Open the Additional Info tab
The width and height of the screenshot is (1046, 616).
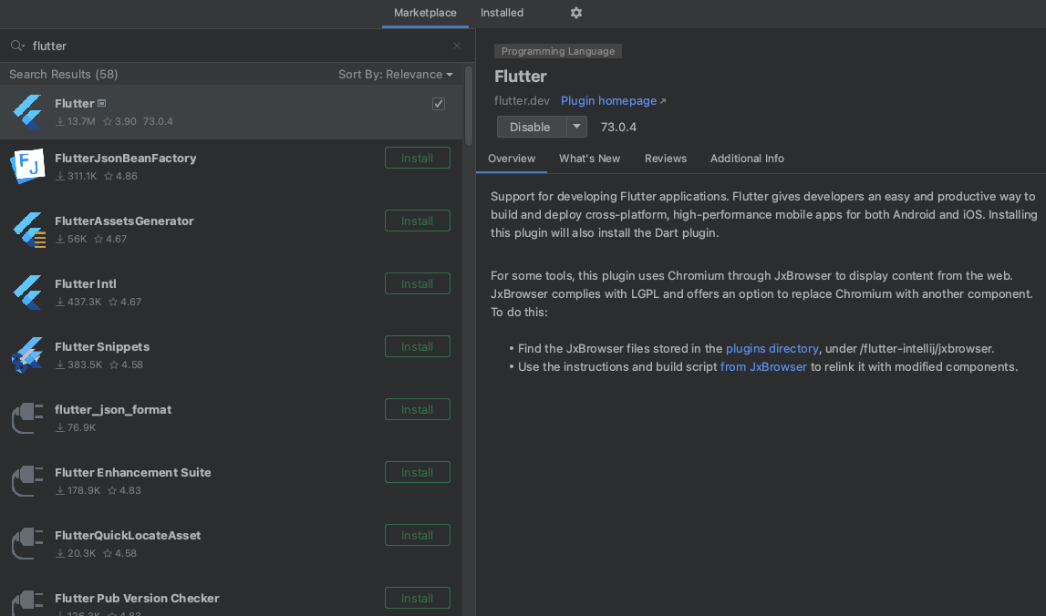[747, 159]
